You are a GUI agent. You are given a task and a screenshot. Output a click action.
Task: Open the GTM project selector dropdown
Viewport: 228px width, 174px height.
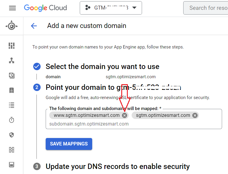pyautogui.click(x=111, y=8)
